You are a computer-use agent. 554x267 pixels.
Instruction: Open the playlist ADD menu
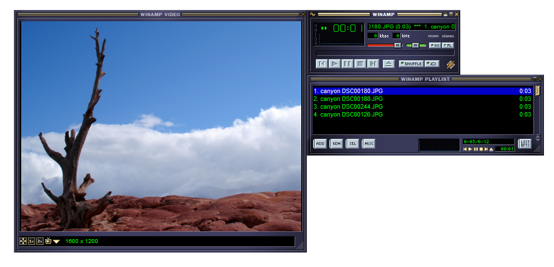(x=320, y=144)
